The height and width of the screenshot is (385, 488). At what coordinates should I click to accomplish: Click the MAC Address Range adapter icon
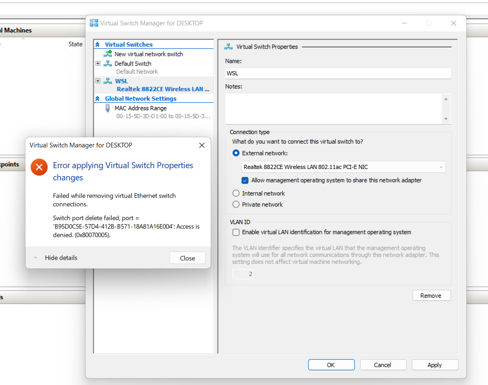click(x=108, y=108)
